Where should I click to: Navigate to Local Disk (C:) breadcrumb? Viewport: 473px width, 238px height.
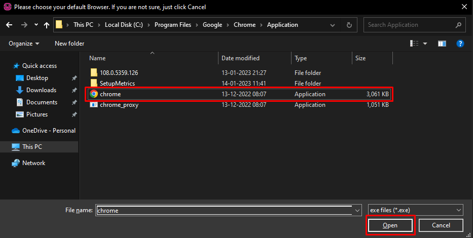[124, 25]
